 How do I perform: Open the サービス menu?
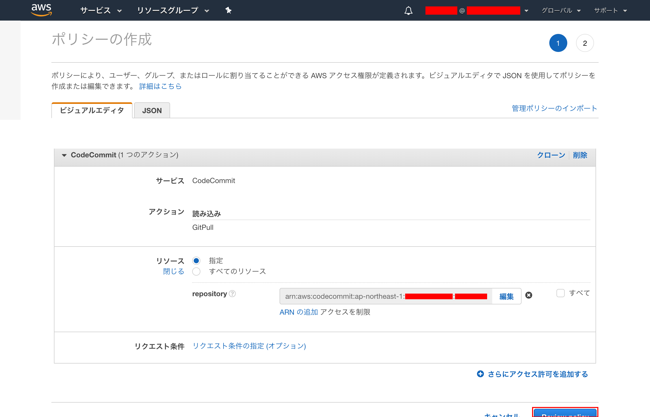coord(101,11)
